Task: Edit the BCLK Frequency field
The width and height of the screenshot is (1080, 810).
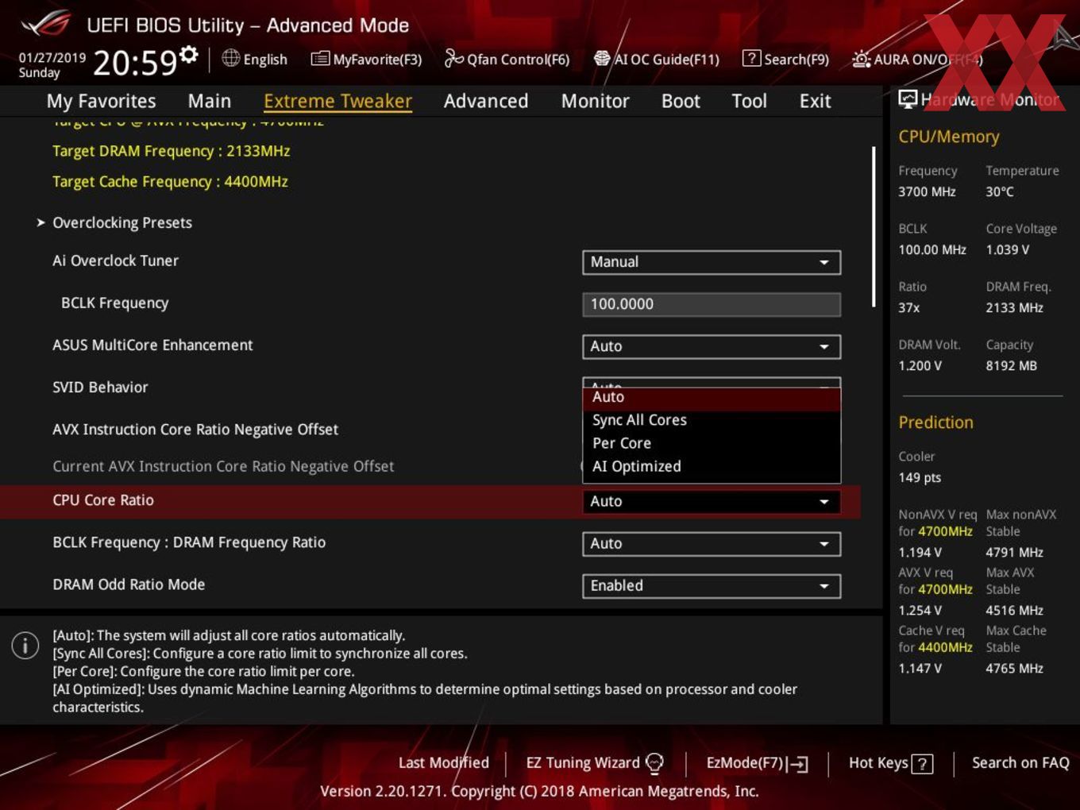Action: pos(712,304)
